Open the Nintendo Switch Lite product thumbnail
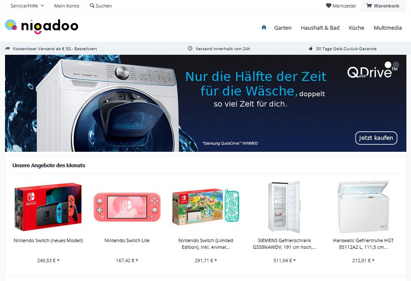 127,207
